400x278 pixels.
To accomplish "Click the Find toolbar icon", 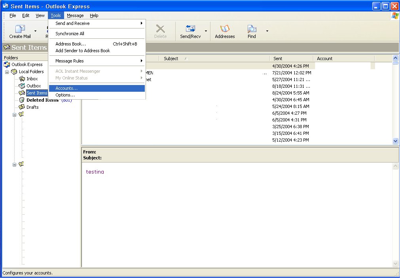I will (x=252, y=28).
